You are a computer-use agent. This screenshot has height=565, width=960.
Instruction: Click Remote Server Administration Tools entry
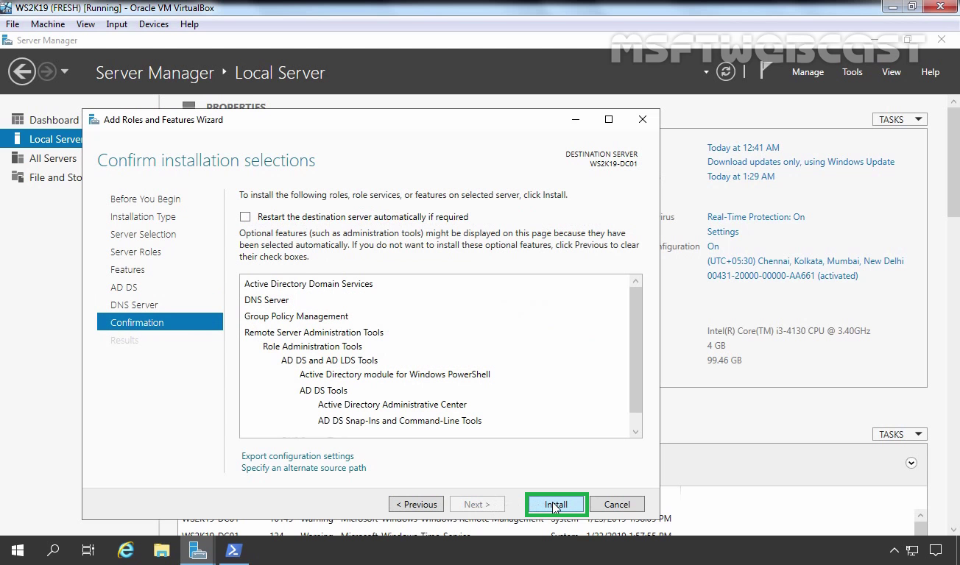pyautogui.click(x=314, y=333)
